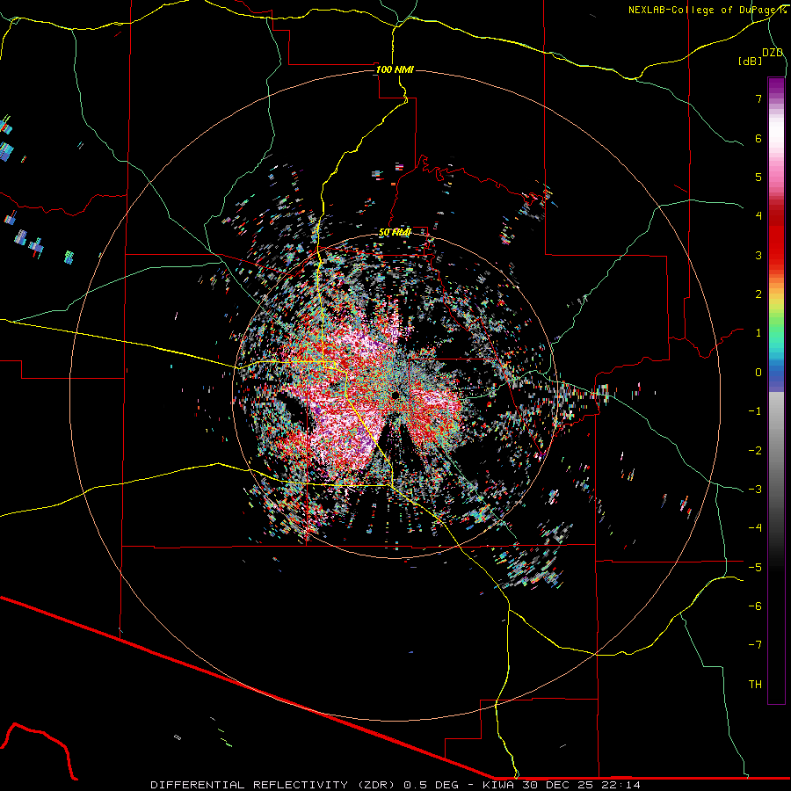Click the black radar site dot at center
The image size is (791, 791).
(x=395, y=394)
